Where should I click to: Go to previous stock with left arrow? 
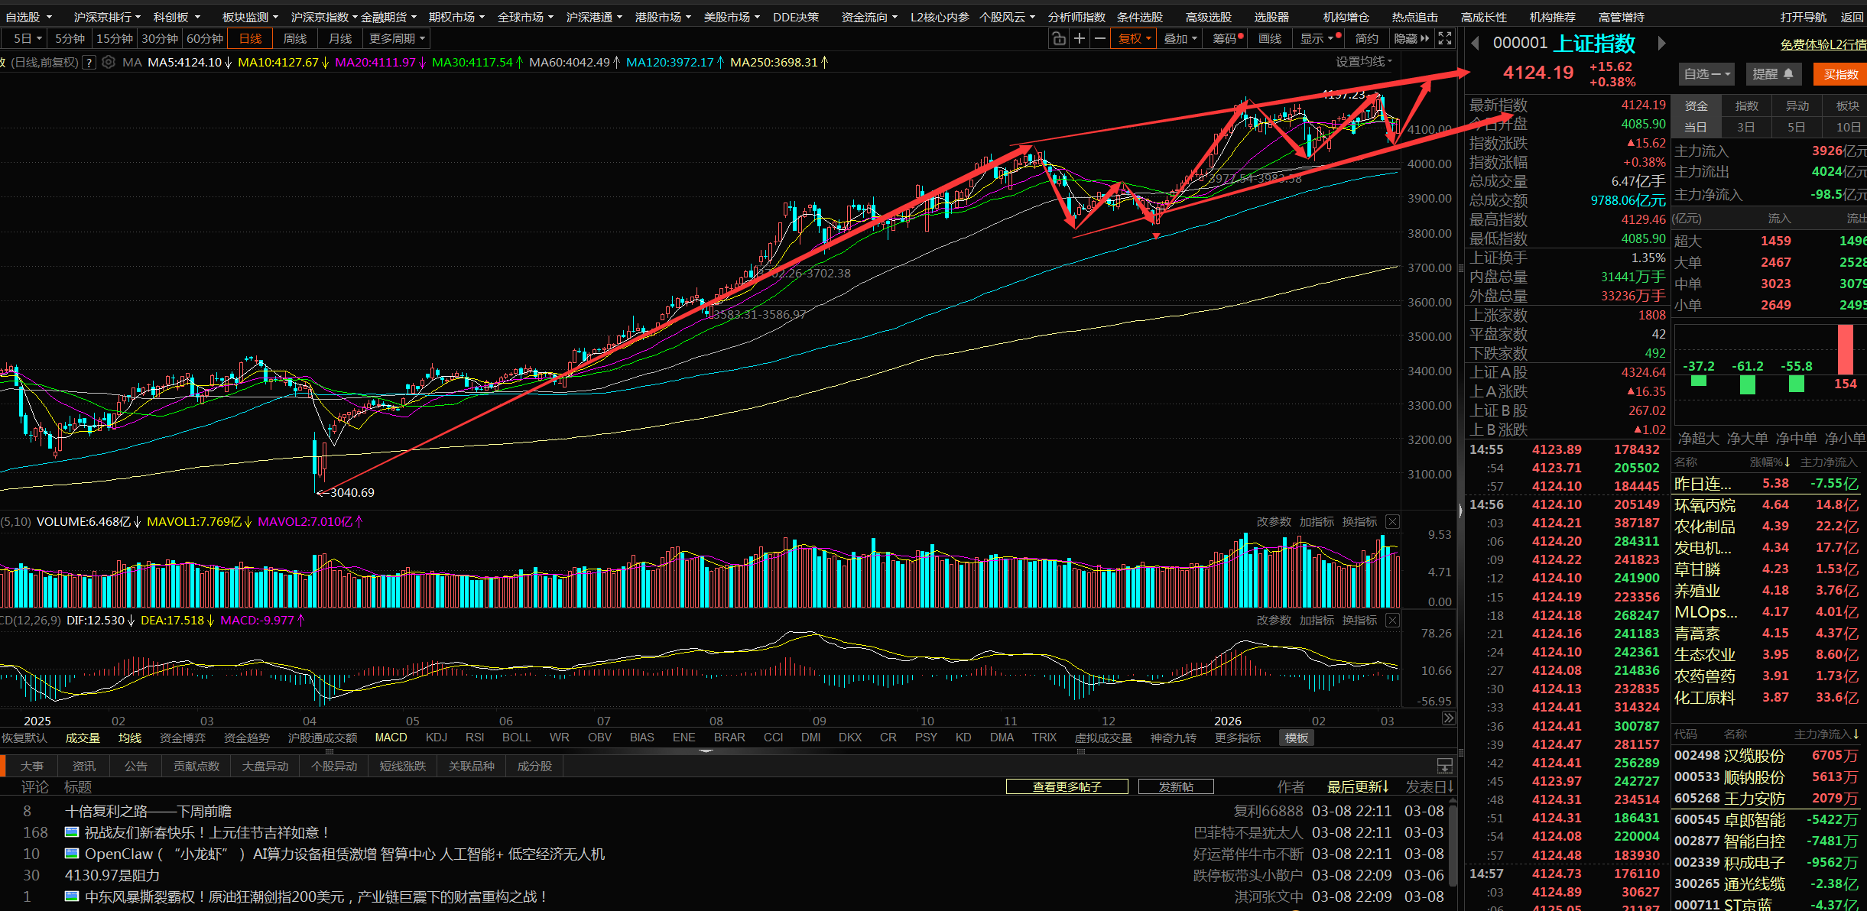point(1475,44)
